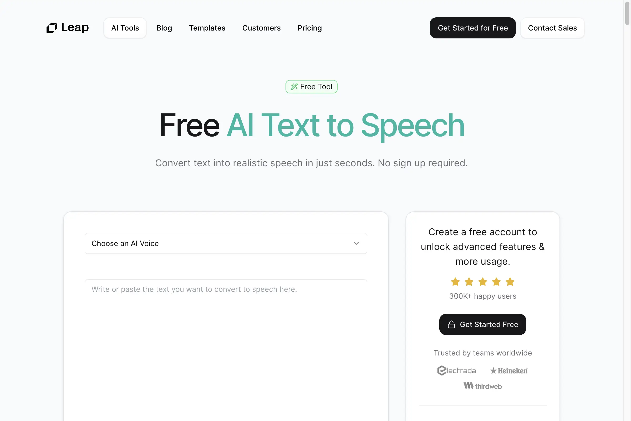The width and height of the screenshot is (631, 421).
Task: Expand the Choose an AI Voice dropdown
Action: (226, 243)
